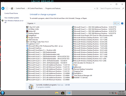126x96 pixels.
Task: Click the Start button alien orb
Action: 3,93
